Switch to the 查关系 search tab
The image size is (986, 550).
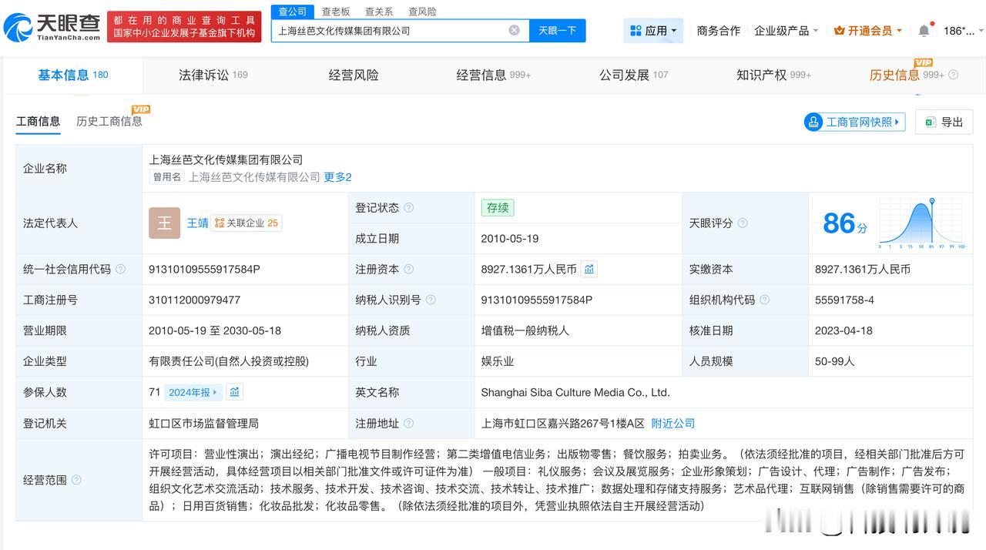pyautogui.click(x=379, y=12)
